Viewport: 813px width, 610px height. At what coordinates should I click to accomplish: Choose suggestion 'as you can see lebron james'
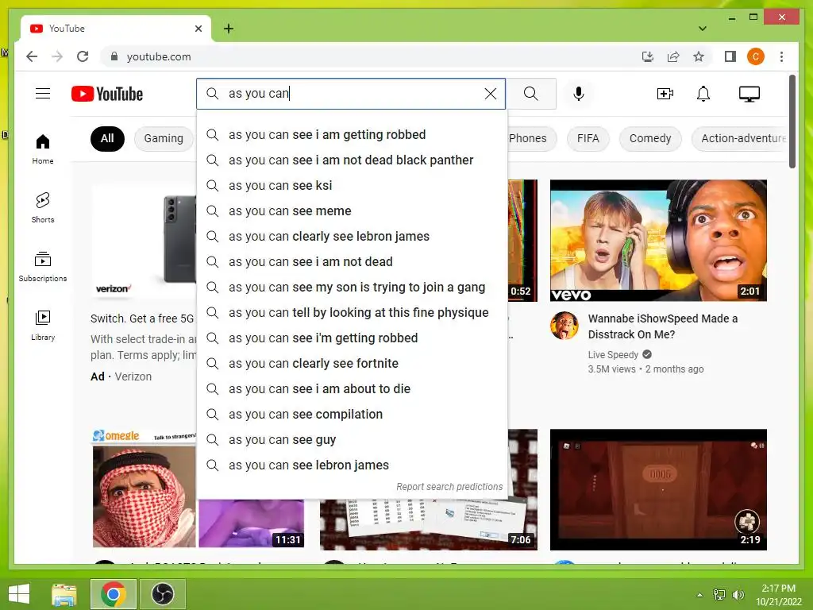pos(352,465)
